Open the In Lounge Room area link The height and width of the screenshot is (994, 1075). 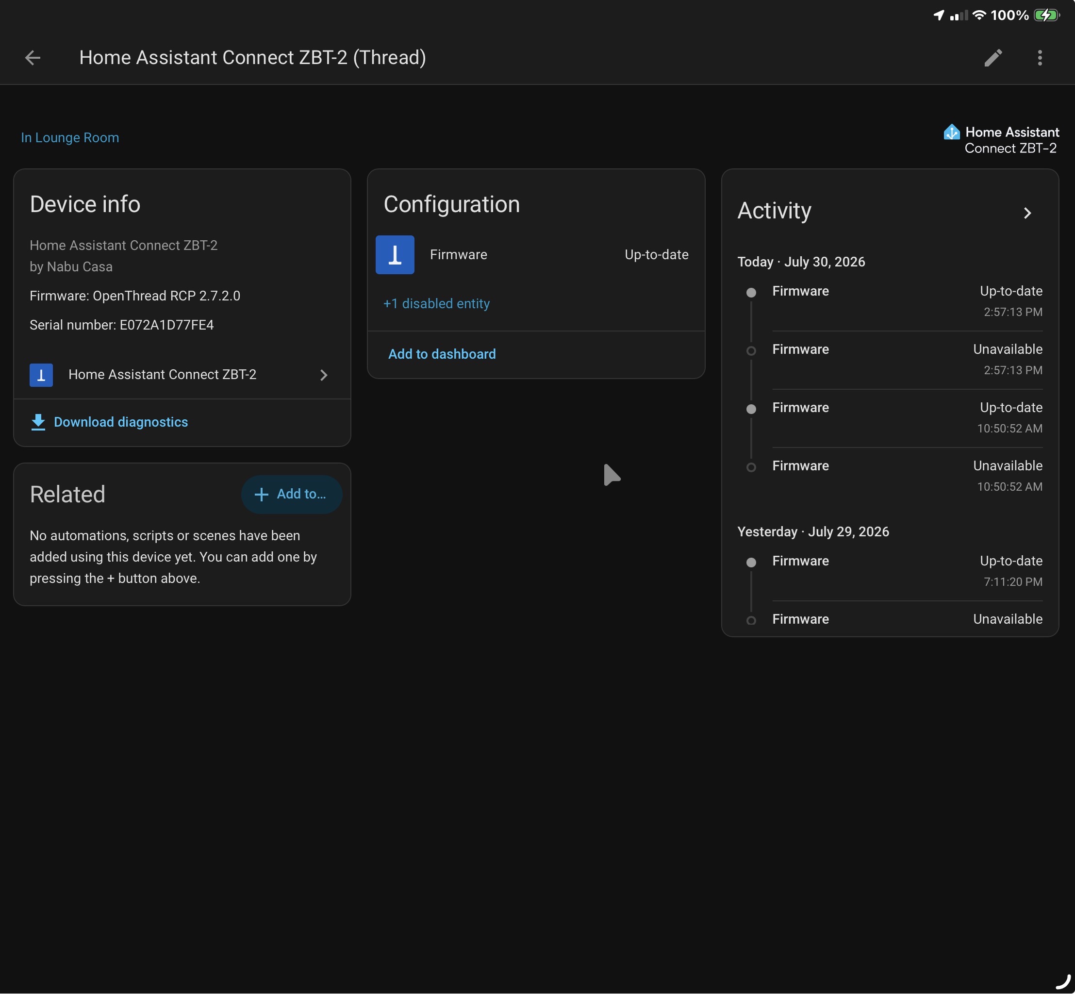click(x=70, y=138)
